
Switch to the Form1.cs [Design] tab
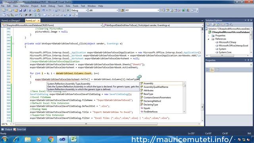(11, 21)
